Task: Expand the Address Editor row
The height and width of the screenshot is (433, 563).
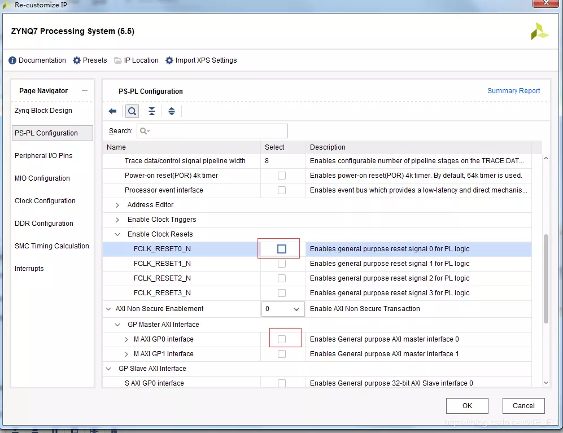Action: pos(117,205)
